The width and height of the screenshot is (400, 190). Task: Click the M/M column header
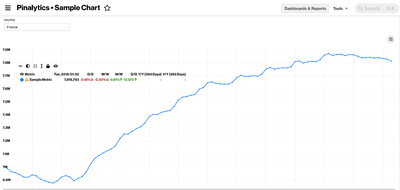click(x=119, y=74)
